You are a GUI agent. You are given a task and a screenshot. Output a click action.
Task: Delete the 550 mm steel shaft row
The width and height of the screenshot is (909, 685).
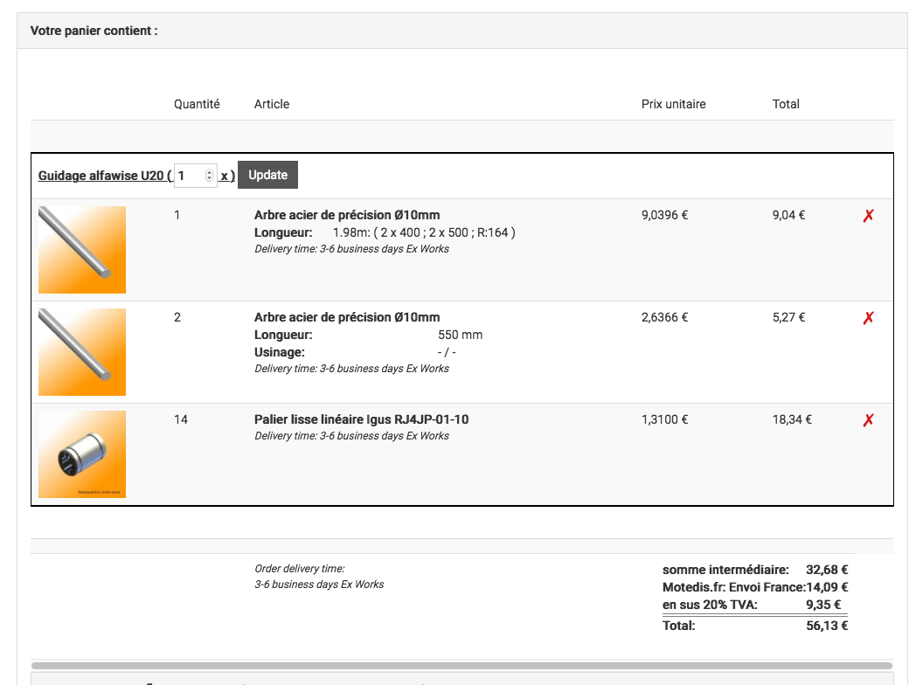coord(868,318)
